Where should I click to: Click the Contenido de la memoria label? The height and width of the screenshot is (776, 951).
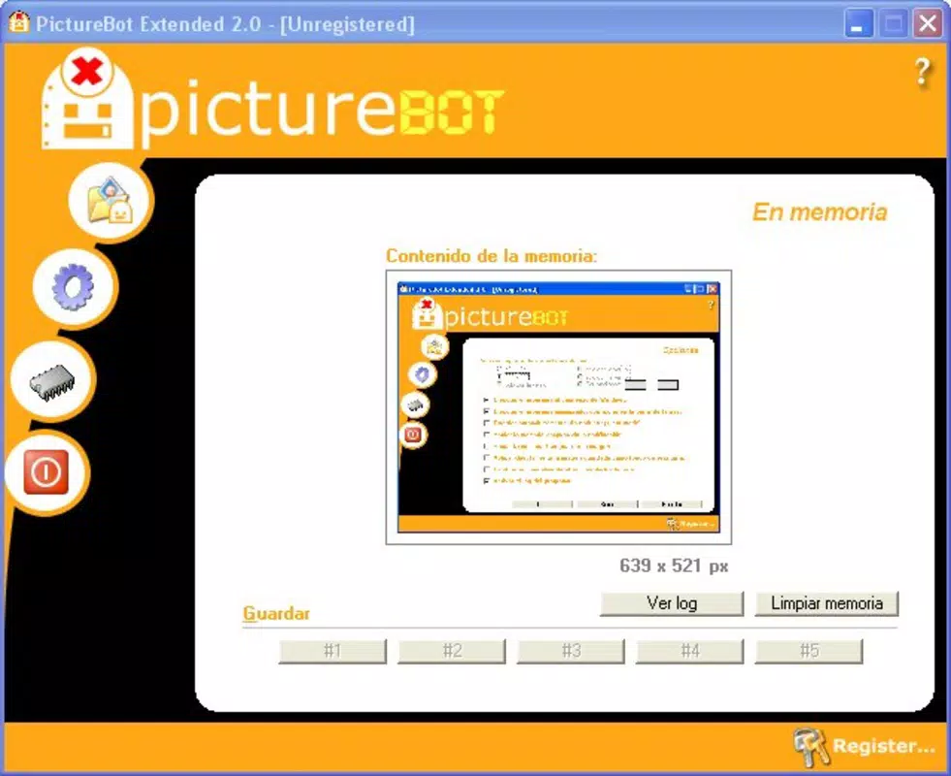pos(491,256)
